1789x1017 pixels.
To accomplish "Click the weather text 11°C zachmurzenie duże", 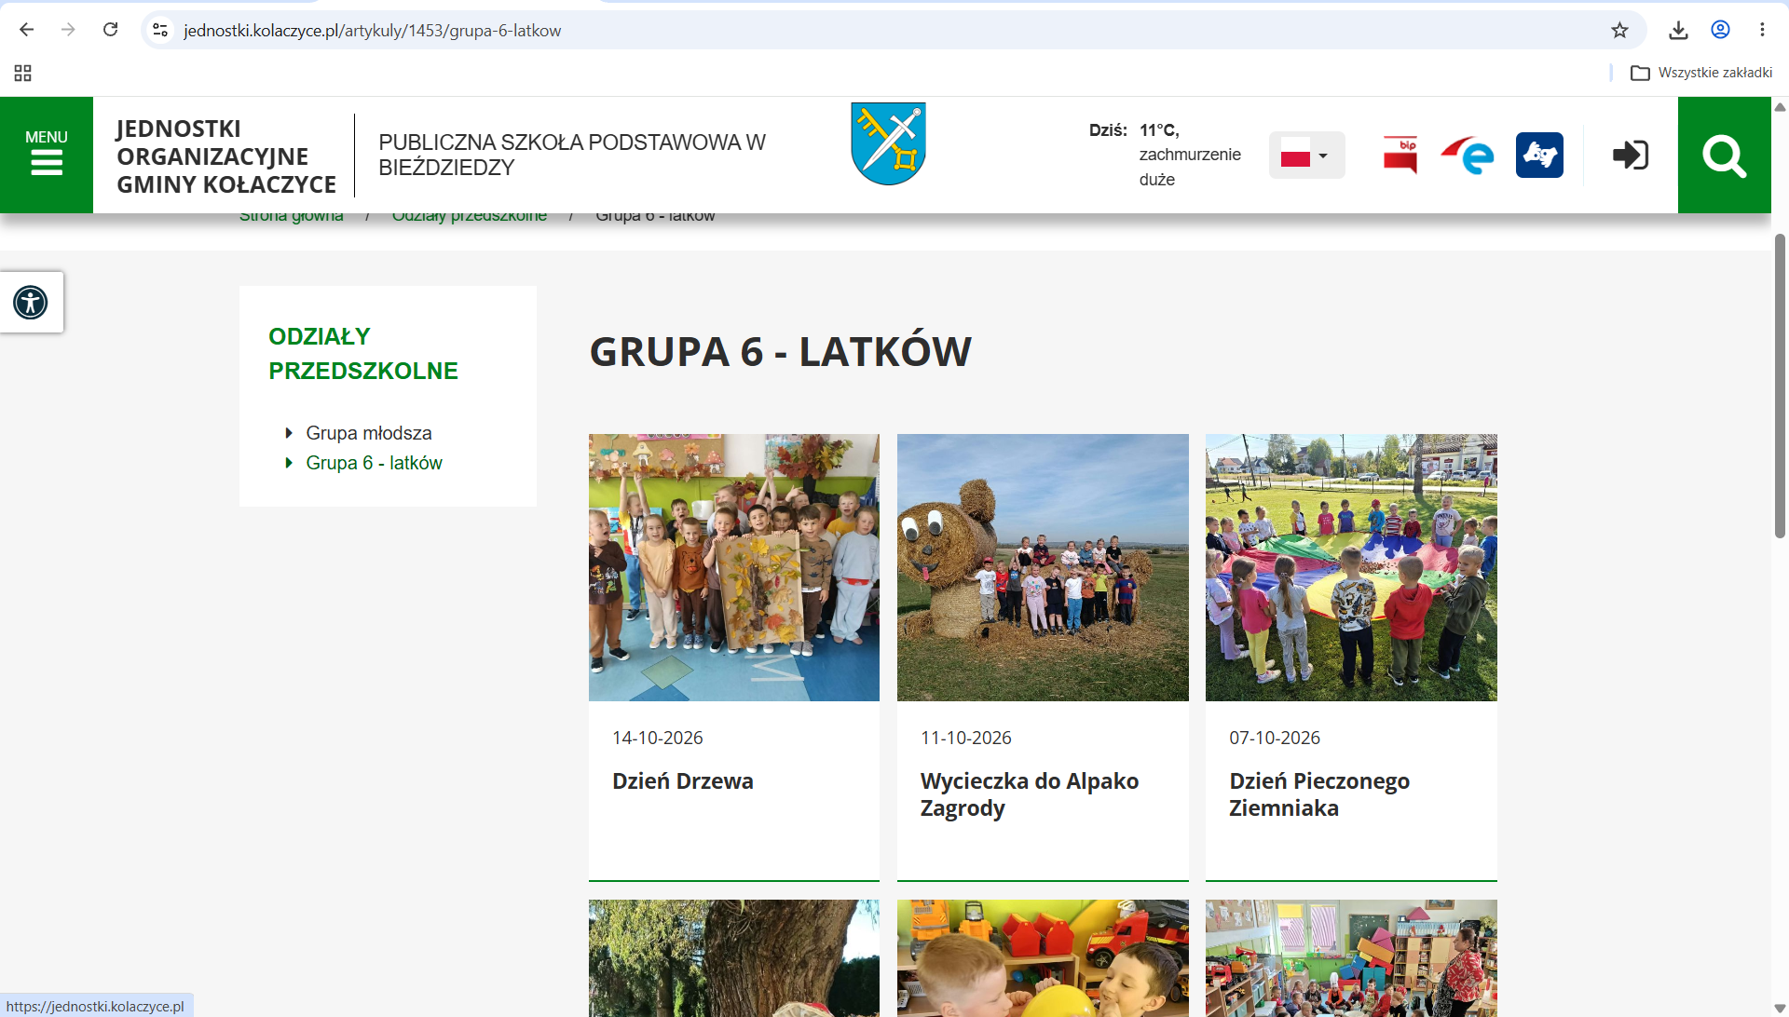I will tap(1189, 155).
